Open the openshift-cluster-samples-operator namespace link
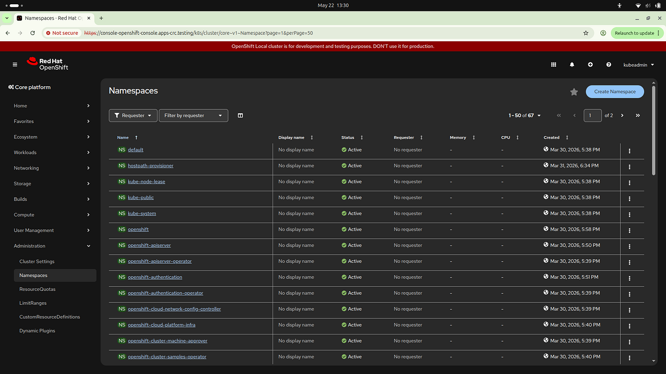666x374 pixels. click(167, 356)
